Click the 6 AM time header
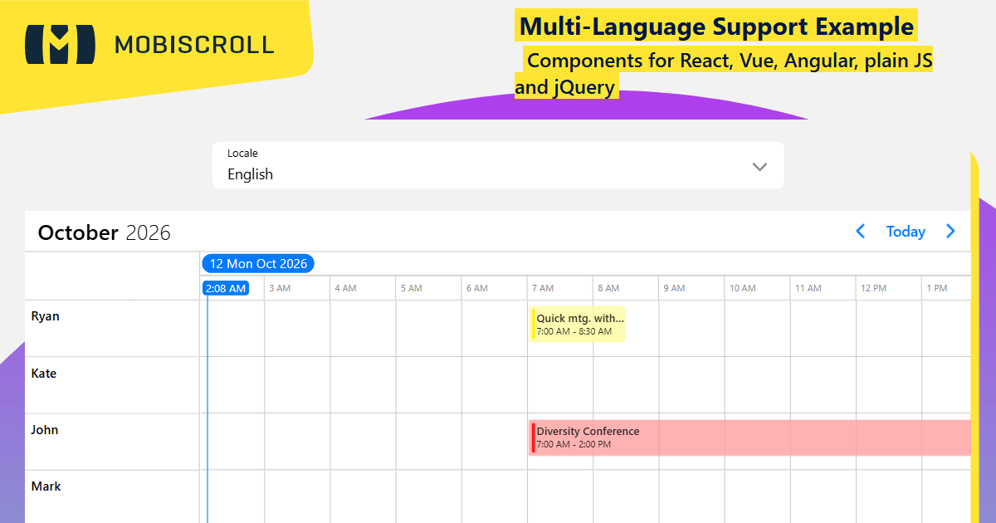This screenshot has height=523, width=996. click(x=476, y=288)
